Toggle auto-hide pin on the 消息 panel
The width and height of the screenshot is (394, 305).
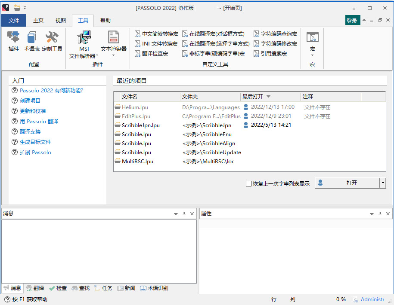click(x=183, y=213)
